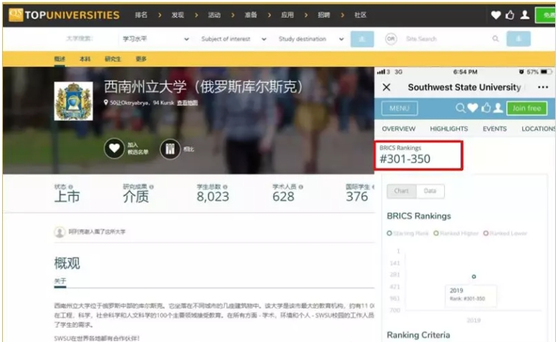558x342 pixels.
Task: Expand the chevron after 准备
Action: (269, 15)
